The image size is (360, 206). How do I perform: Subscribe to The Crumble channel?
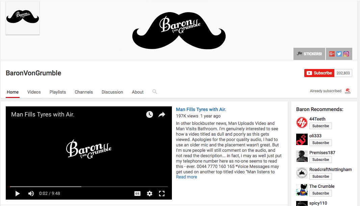coord(320,193)
